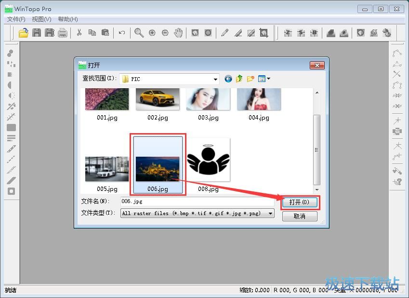The height and width of the screenshot is (298, 409).
Task: Click the 打开(O) button
Action: coord(300,203)
